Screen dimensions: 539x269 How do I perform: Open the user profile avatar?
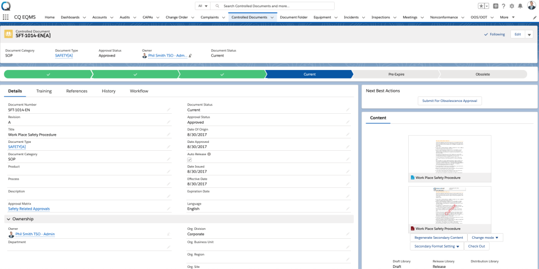pyautogui.click(x=532, y=5)
